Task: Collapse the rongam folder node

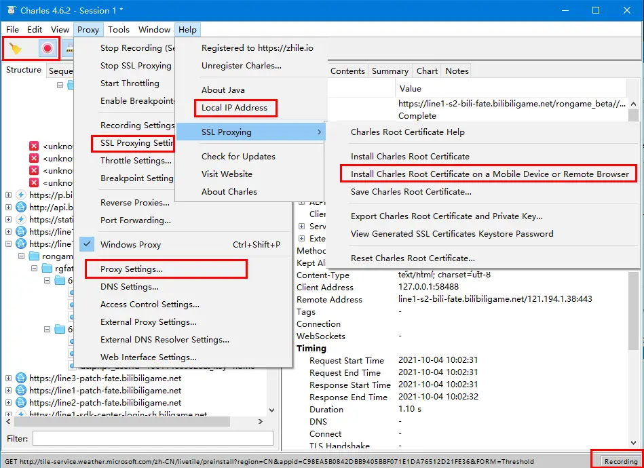Action: click(21, 256)
